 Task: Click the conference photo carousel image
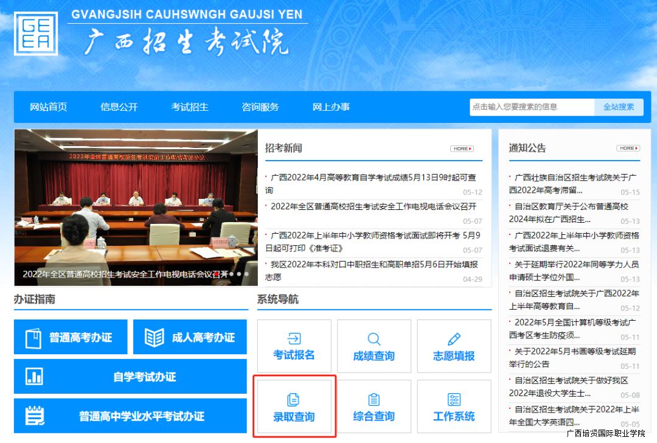pos(136,201)
